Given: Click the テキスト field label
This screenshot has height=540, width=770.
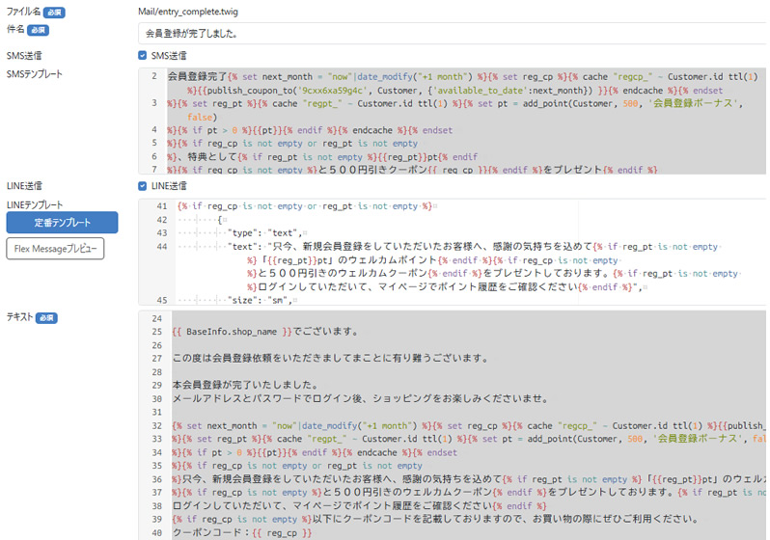Looking at the screenshot, I should coord(19,317).
